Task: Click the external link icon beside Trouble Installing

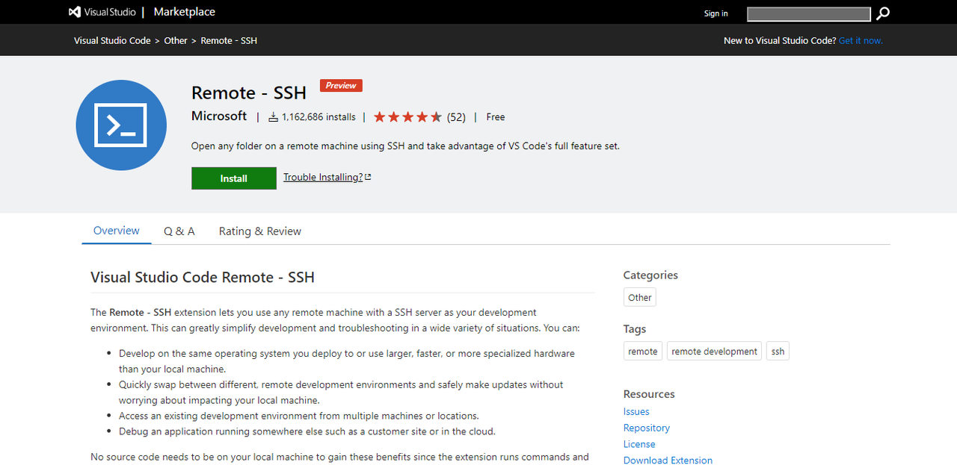Action: pyautogui.click(x=368, y=177)
